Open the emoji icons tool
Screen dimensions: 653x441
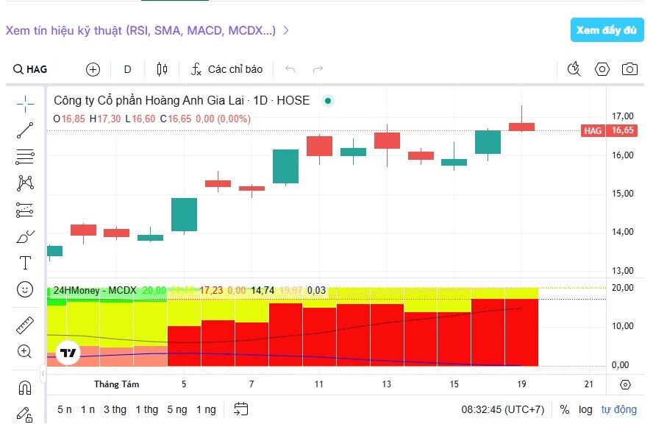coord(25,289)
